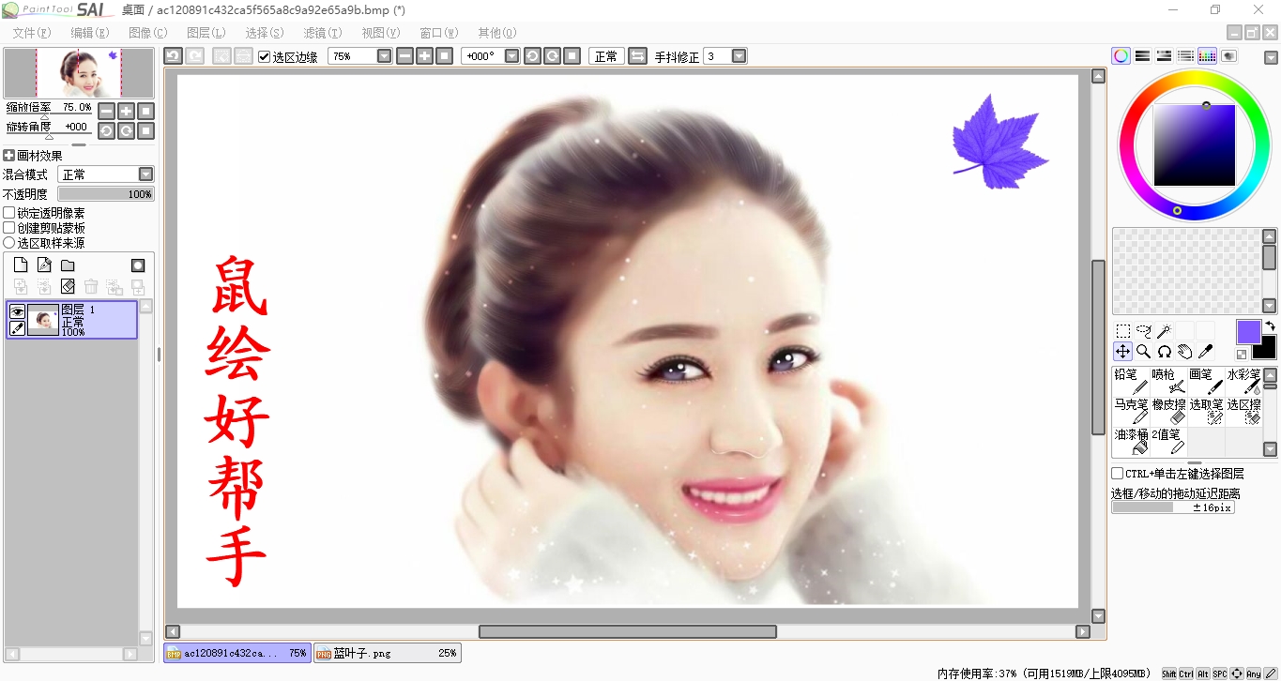Zoom out using top toolbar minus button
Viewport: 1281px width, 681px height.
click(x=404, y=56)
